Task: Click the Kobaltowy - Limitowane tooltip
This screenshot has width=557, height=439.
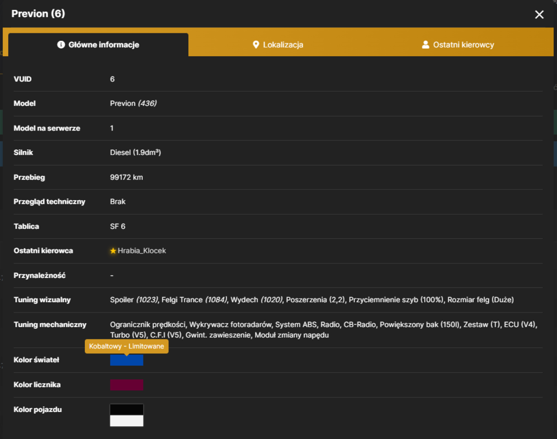Action: click(126, 346)
